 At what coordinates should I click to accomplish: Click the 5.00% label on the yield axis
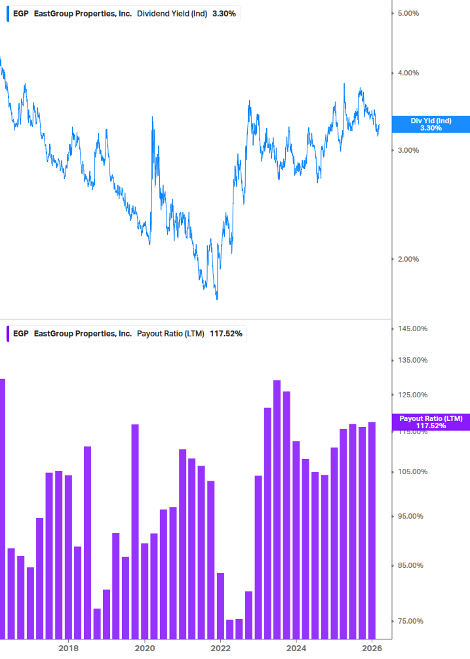click(x=408, y=14)
